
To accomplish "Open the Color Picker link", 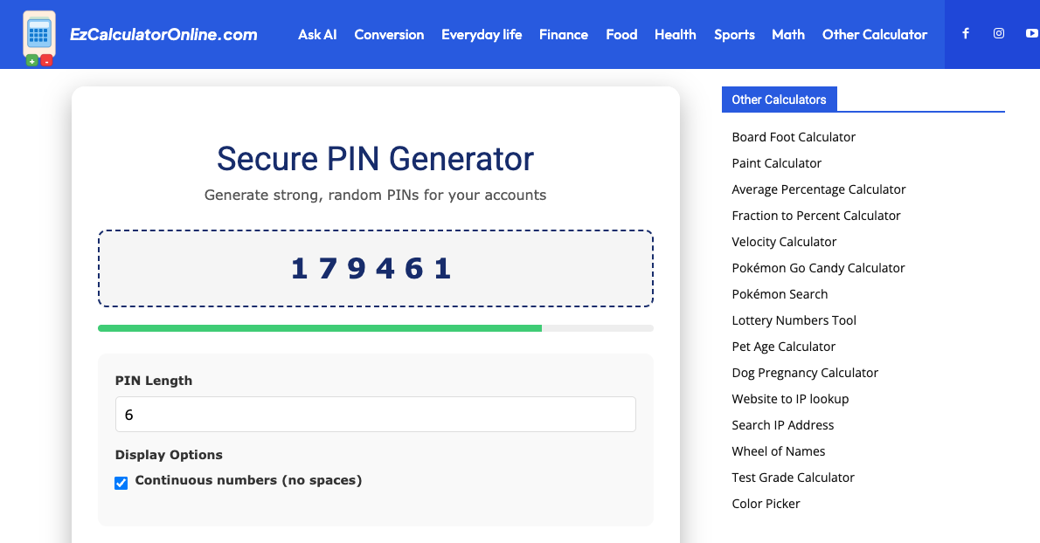I will pyautogui.click(x=766, y=504).
